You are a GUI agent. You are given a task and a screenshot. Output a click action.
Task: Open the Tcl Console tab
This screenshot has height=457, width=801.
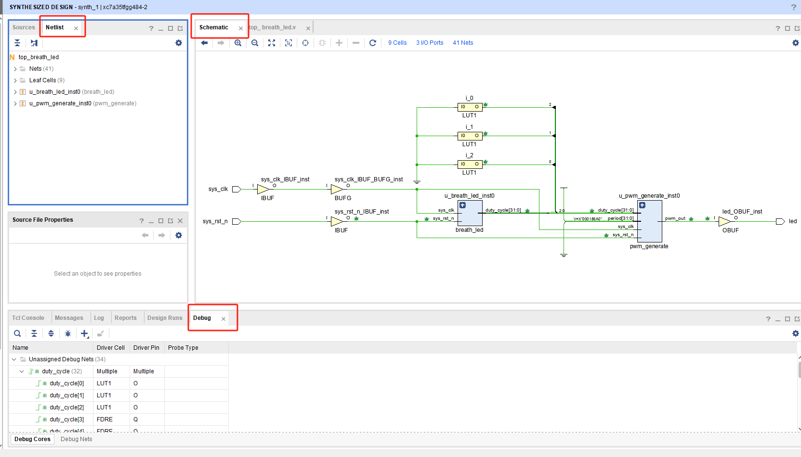coord(28,318)
